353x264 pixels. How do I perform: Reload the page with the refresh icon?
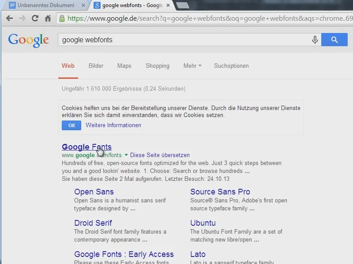point(35,18)
